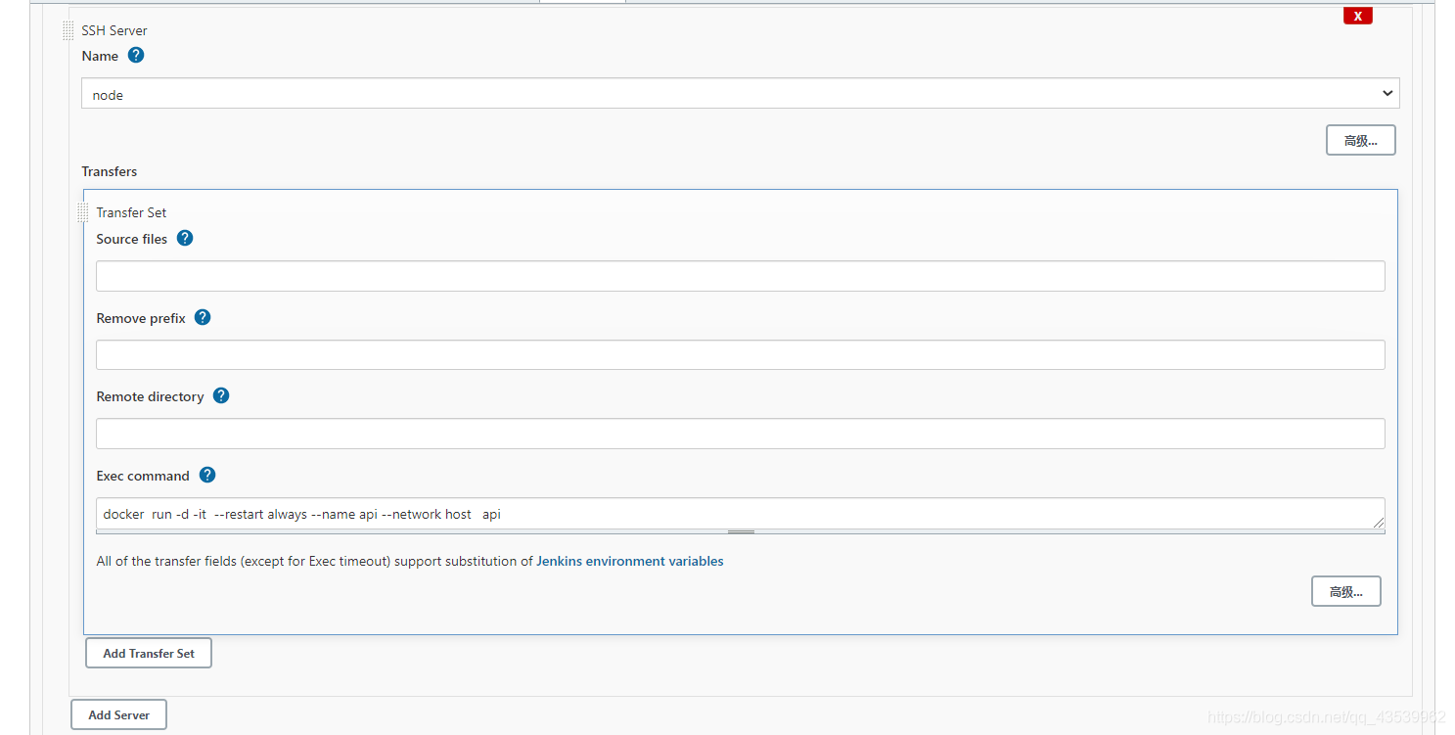Click the Exec command label

tap(143, 476)
